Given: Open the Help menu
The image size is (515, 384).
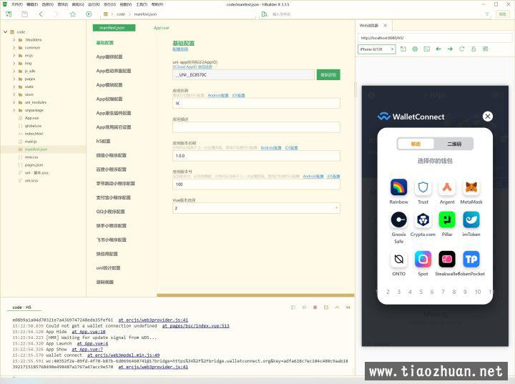Looking at the screenshot, I should pos(157,4).
